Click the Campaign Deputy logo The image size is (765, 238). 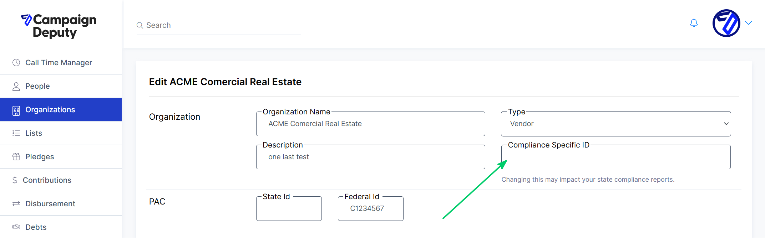click(x=59, y=26)
